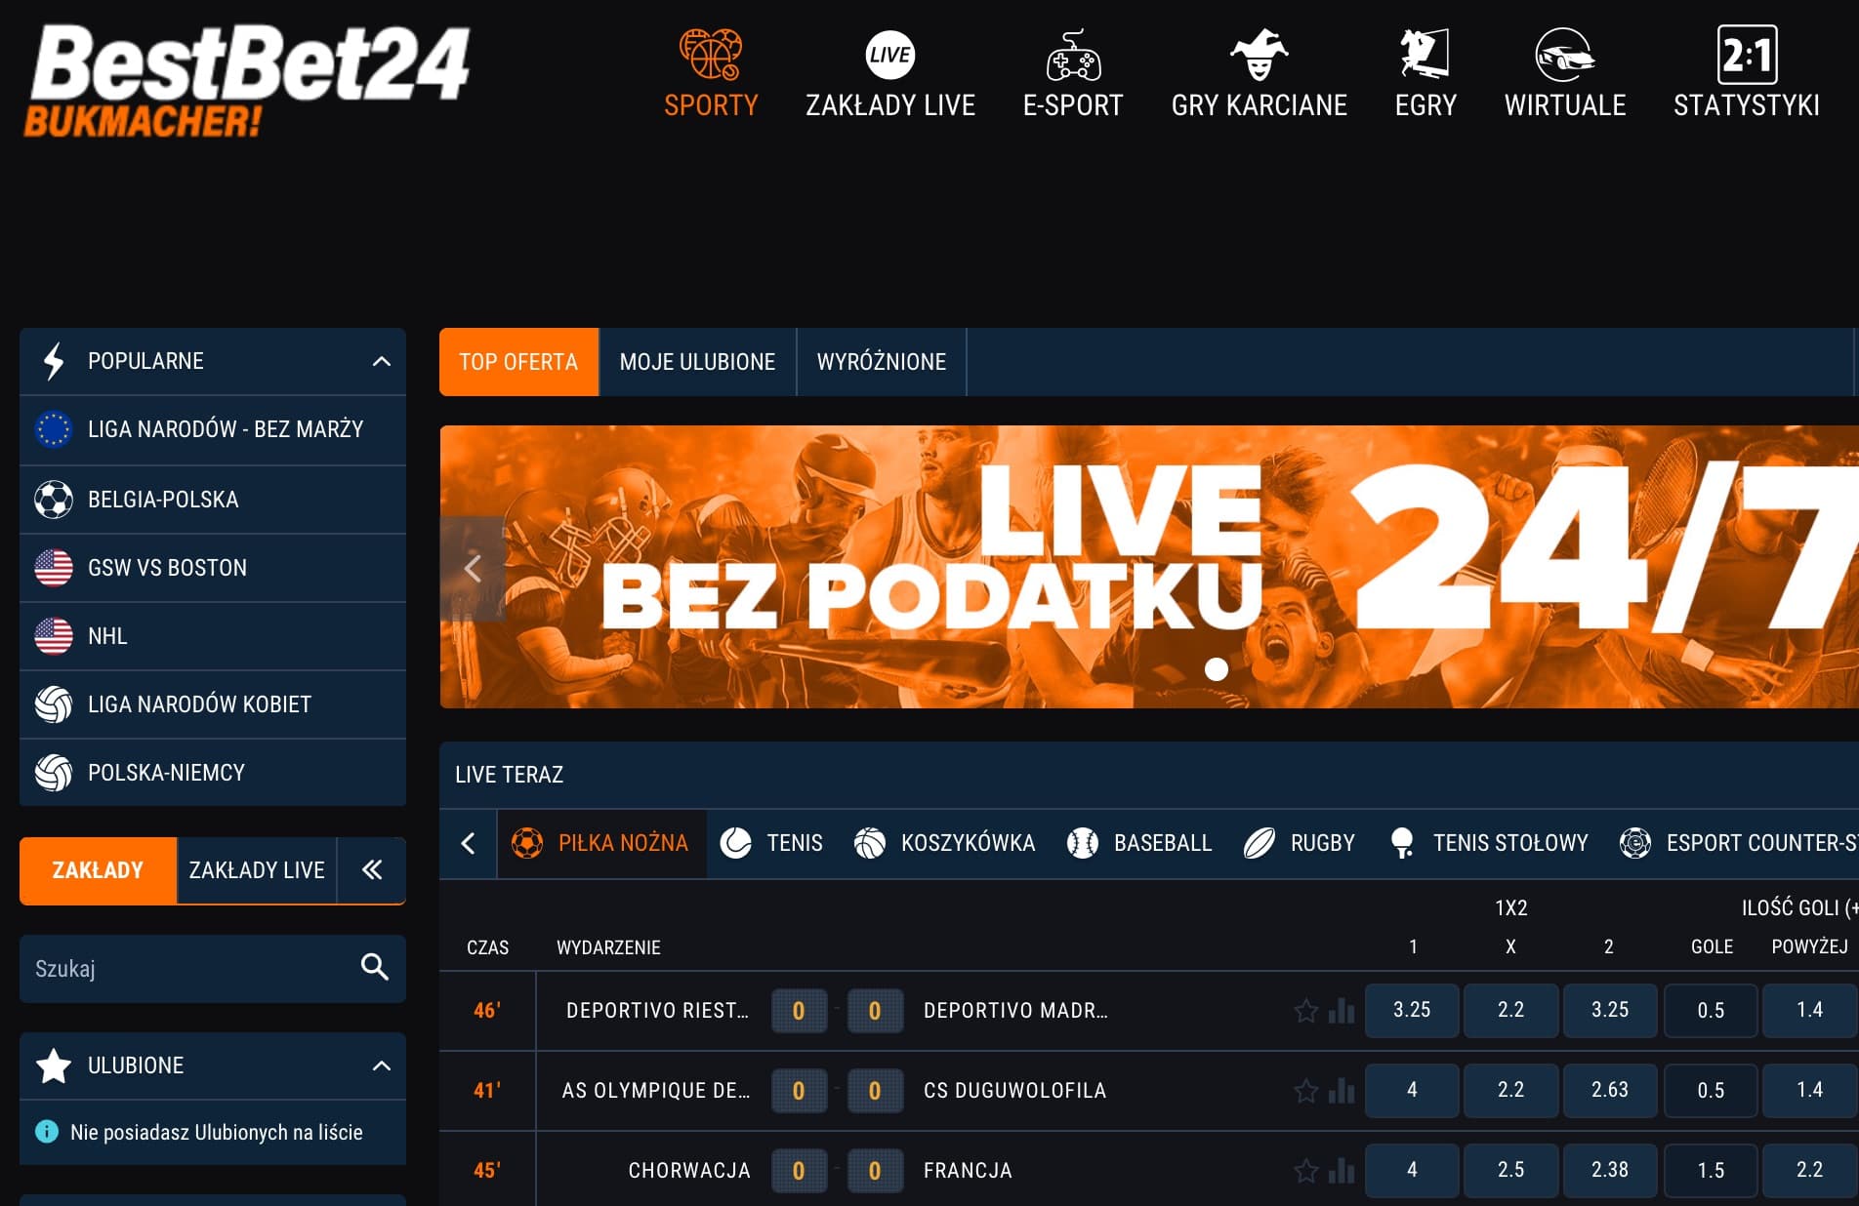Viewport: 1859px width, 1206px height.
Task: Select the Tenis sport filter
Action: click(x=771, y=843)
